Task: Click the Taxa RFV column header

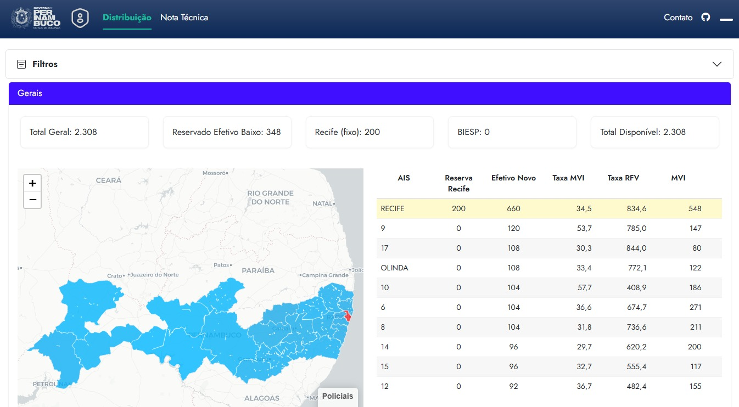Action: coord(623,178)
